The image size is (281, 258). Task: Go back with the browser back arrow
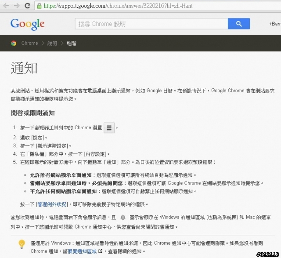pyautogui.click(x=6, y=6)
